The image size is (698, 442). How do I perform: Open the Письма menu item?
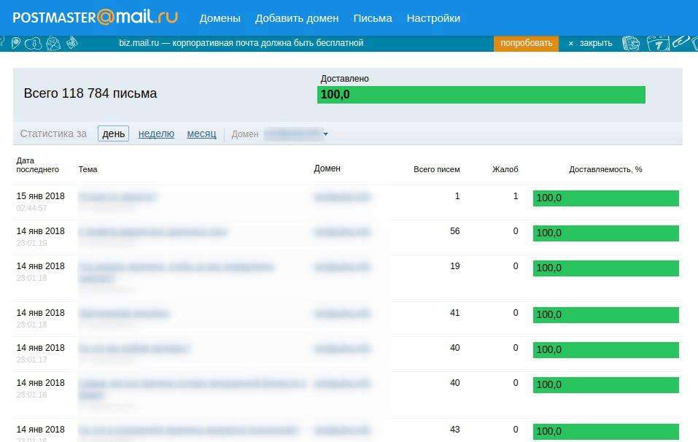click(x=373, y=18)
